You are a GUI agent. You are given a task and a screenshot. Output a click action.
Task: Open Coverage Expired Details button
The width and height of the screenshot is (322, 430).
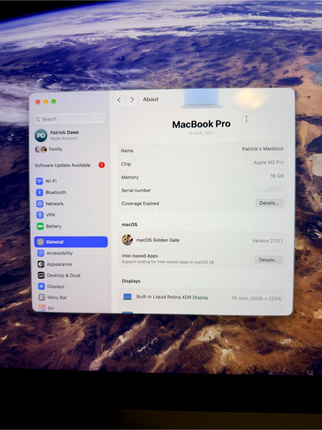click(x=269, y=203)
